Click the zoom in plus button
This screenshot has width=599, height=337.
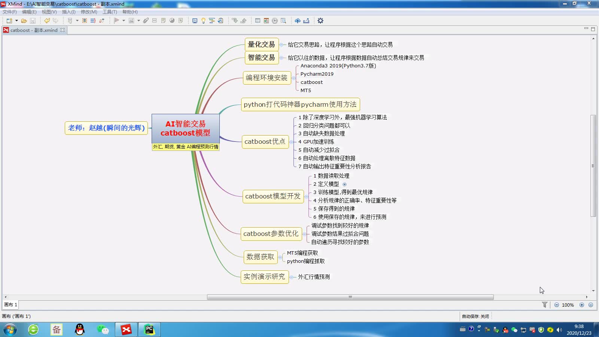point(582,305)
